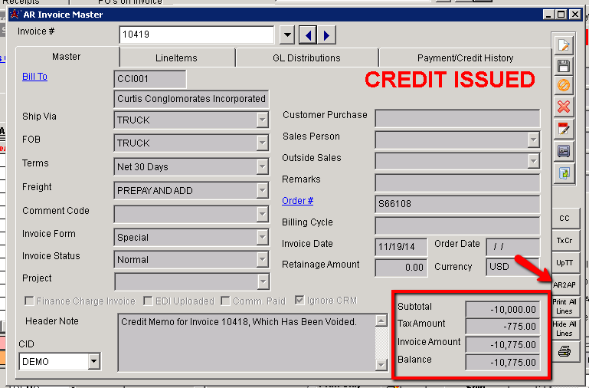Go to next invoice with right arrow
589x388 pixels.
click(326, 35)
